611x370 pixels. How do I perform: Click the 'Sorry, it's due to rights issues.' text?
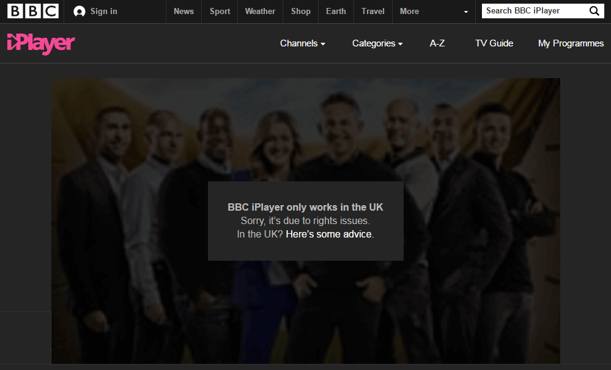306,220
